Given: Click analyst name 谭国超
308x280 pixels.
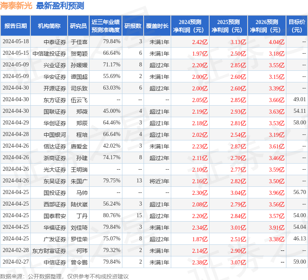Looking at the screenshot, I should pos(79,77).
